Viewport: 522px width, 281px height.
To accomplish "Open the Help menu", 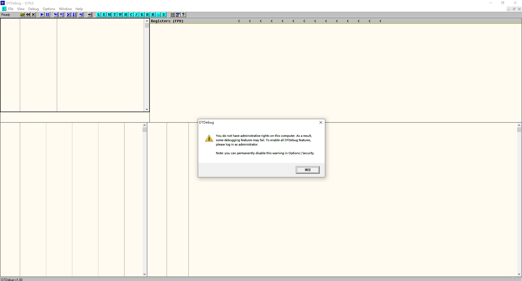I will 79,9.
